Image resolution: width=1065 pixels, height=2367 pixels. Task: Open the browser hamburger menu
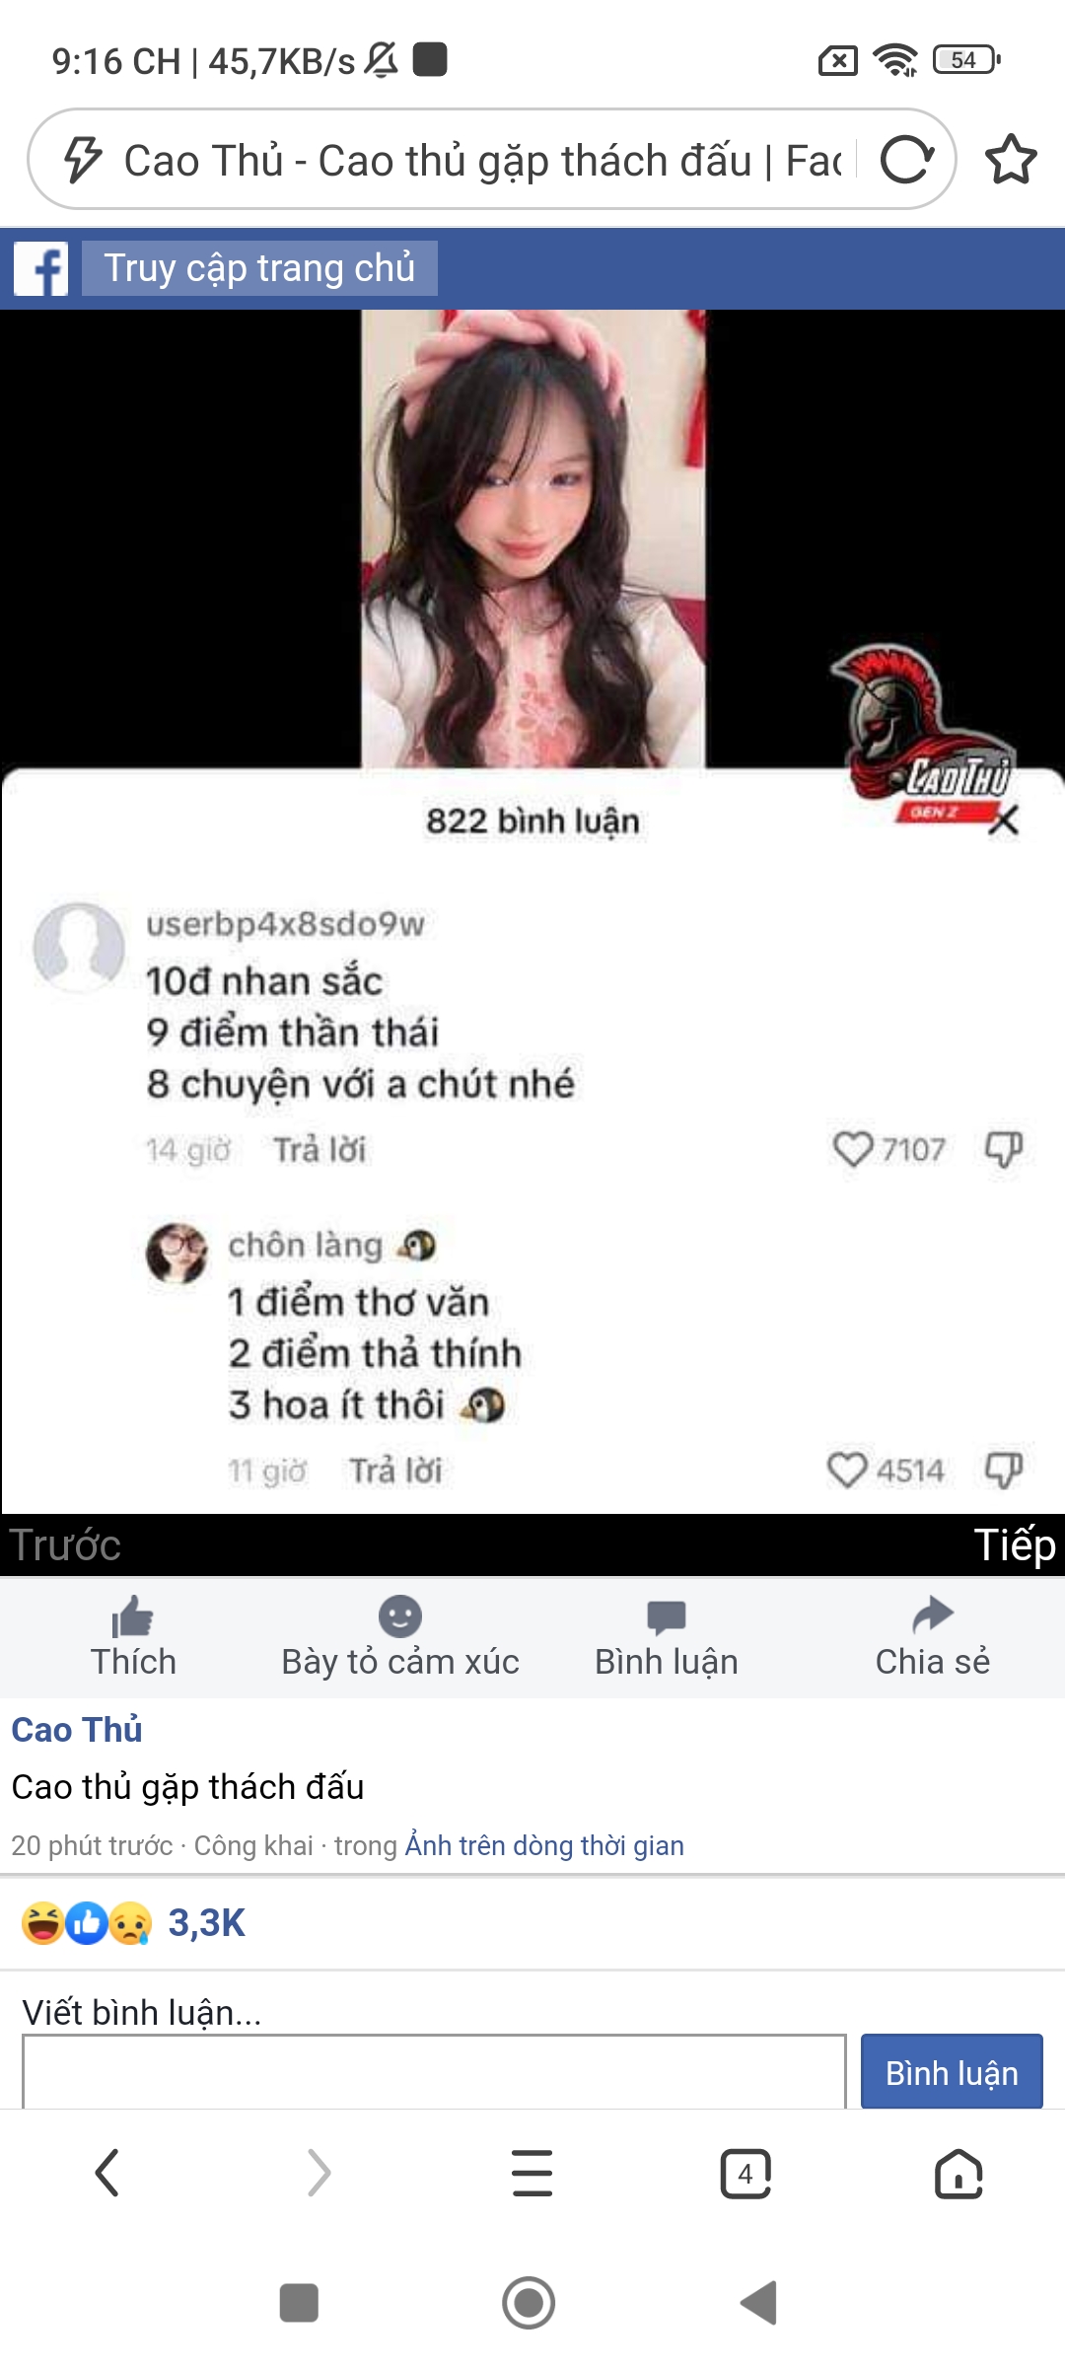point(532,2173)
